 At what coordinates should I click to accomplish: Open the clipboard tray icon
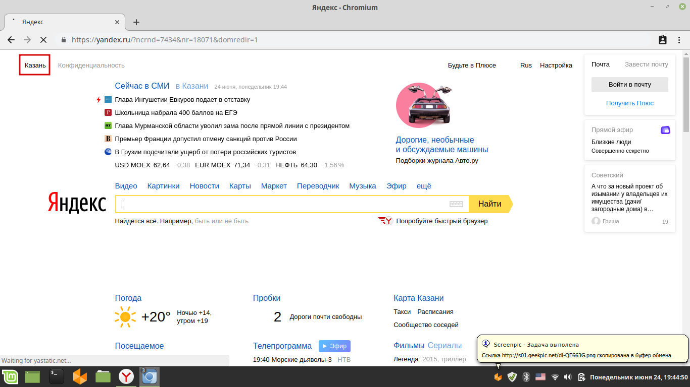pyautogui.click(x=581, y=377)
